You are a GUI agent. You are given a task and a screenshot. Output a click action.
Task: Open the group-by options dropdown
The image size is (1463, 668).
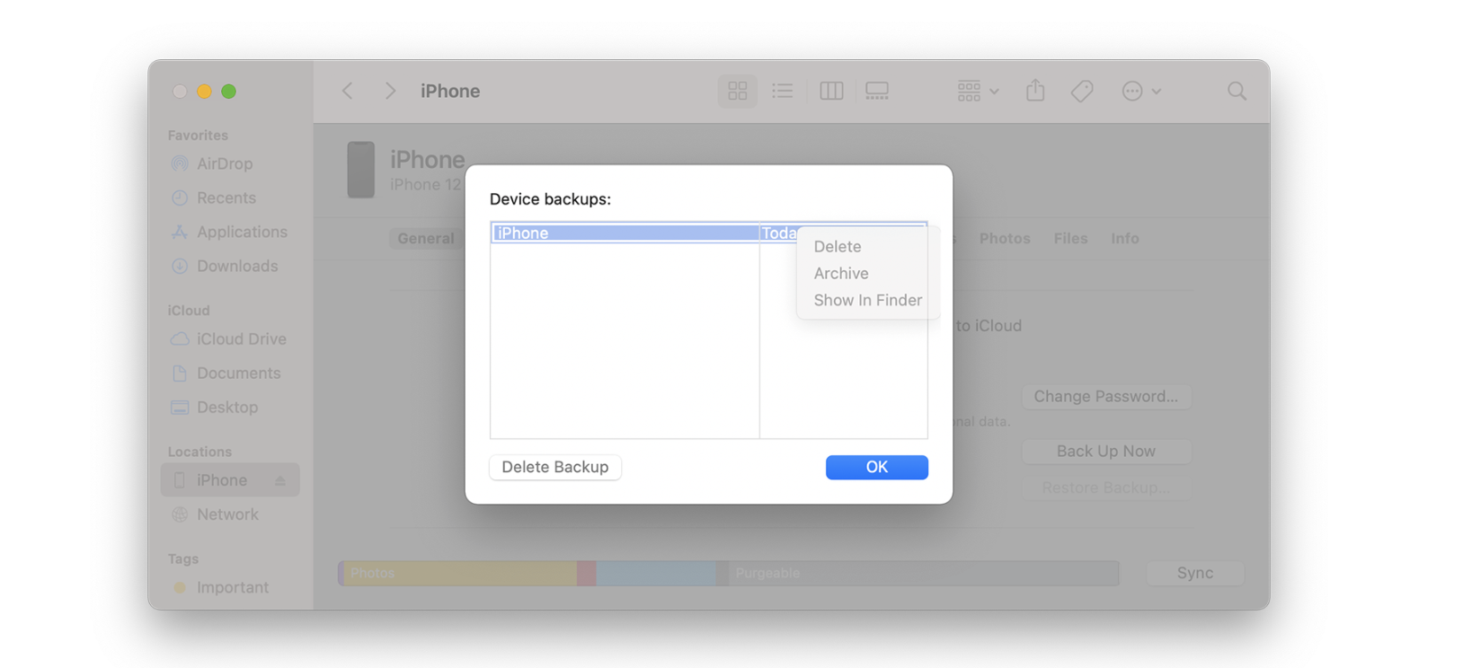(x=978, y=91)
